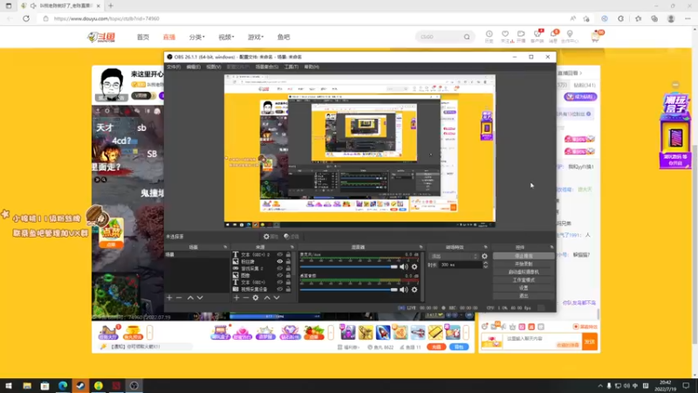Click Douyu search magnifier icon
The width and height of the screenshot is (698, 393).
pyautogui.click(x=467, y=37)
